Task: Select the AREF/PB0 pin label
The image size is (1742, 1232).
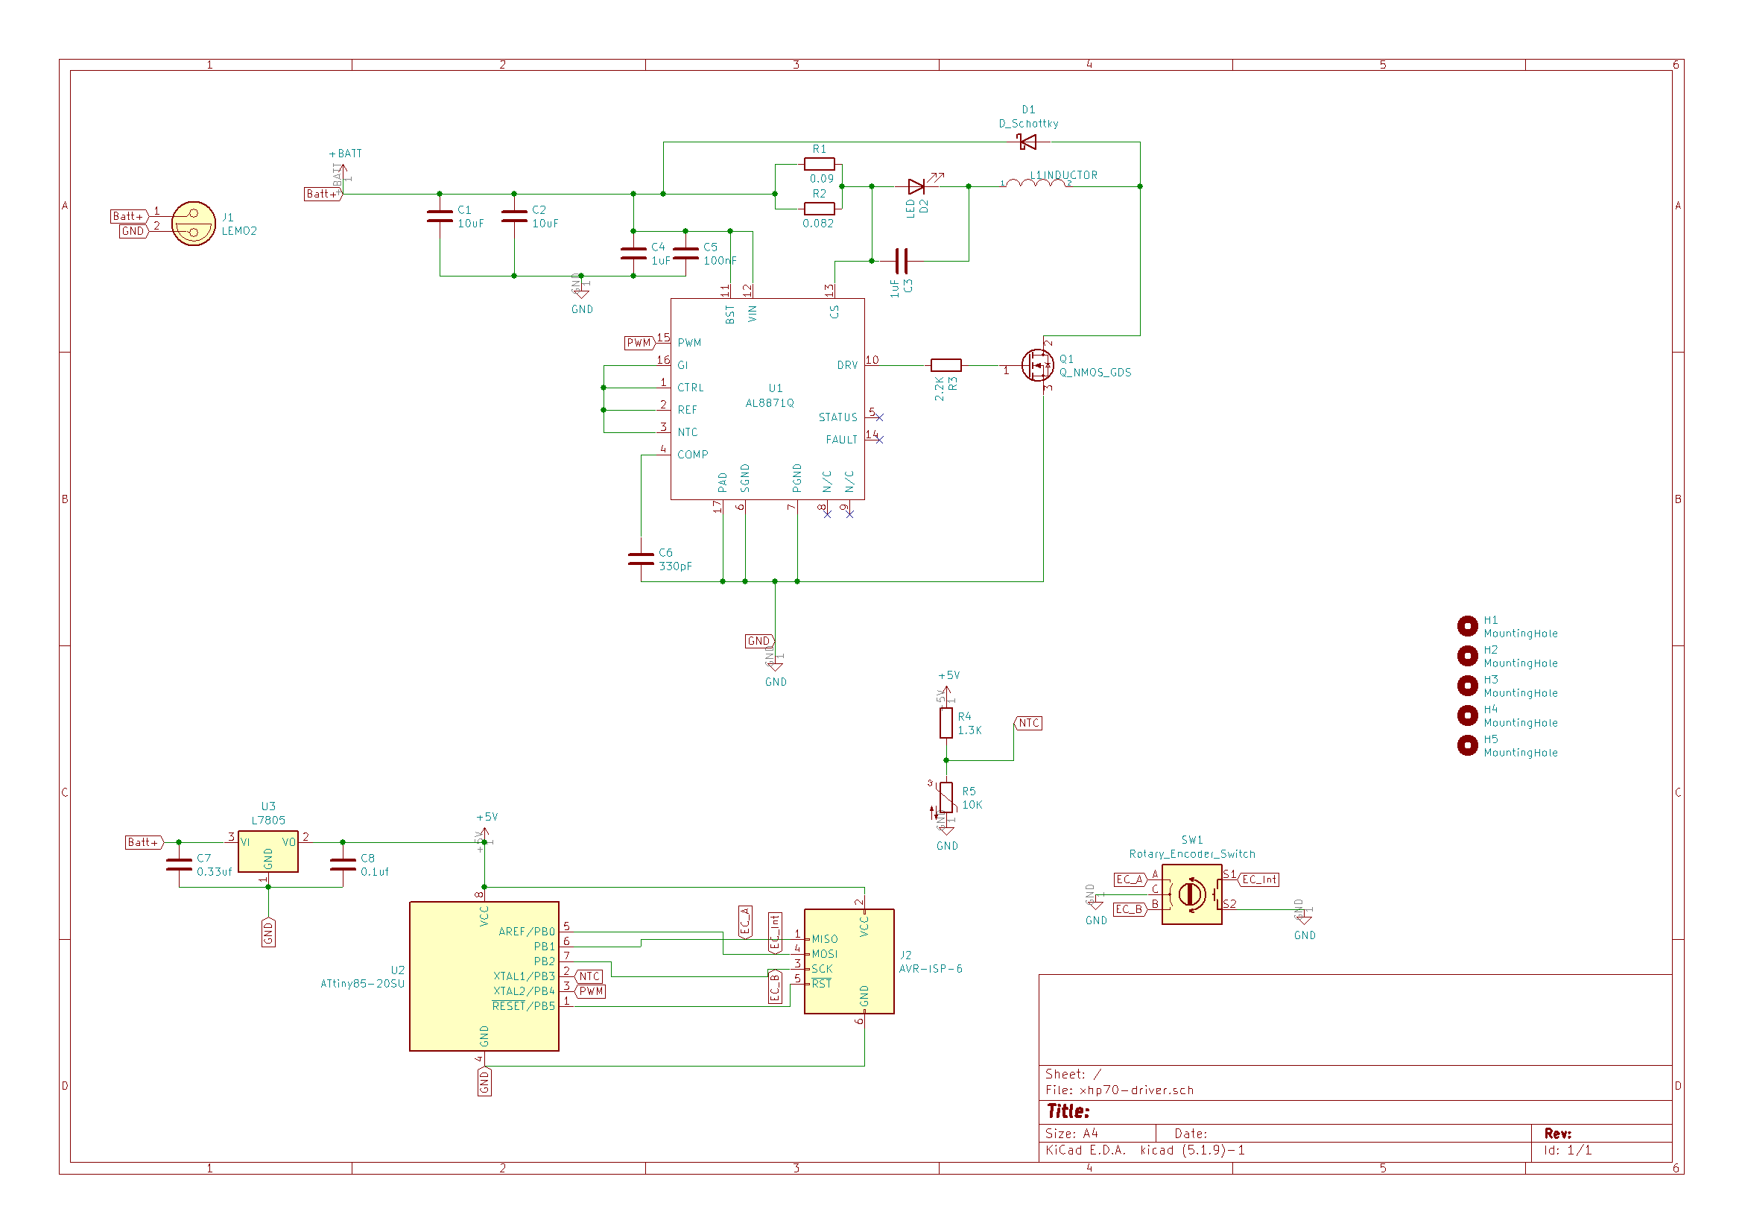Action: (x=527, y=932)
